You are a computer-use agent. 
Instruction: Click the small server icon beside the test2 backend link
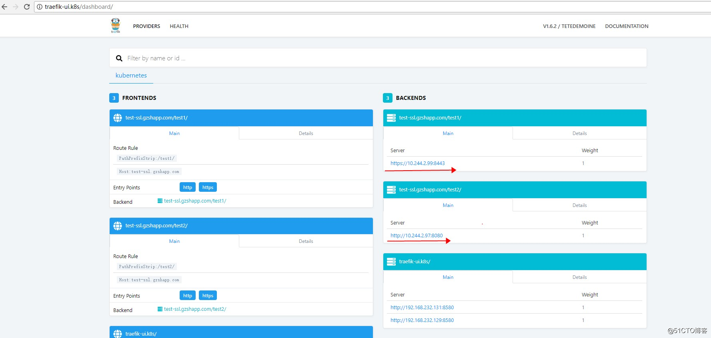(x=160, y=309)
